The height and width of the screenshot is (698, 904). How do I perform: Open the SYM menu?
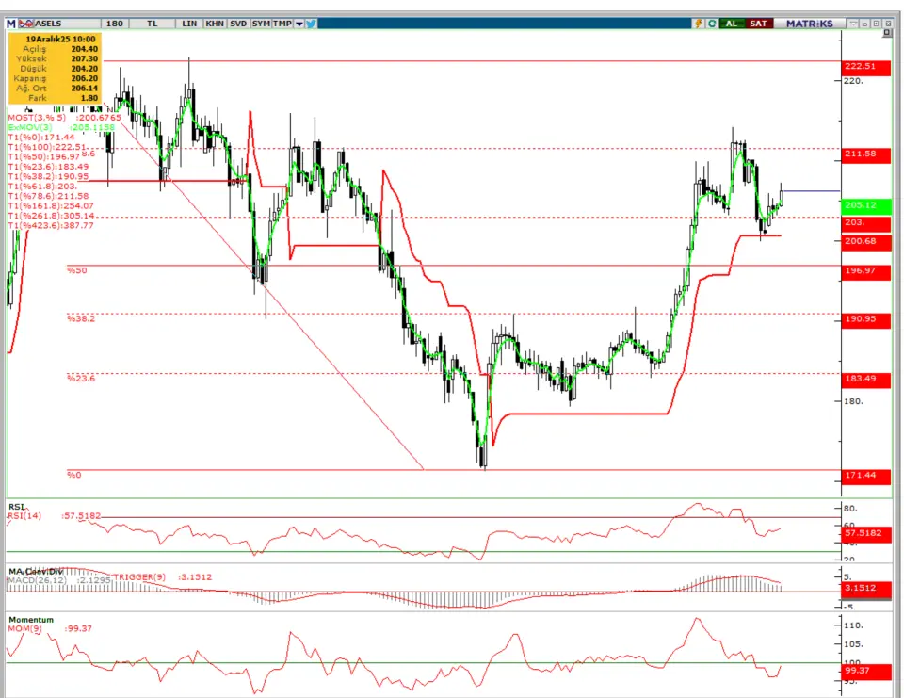[261, 24]
